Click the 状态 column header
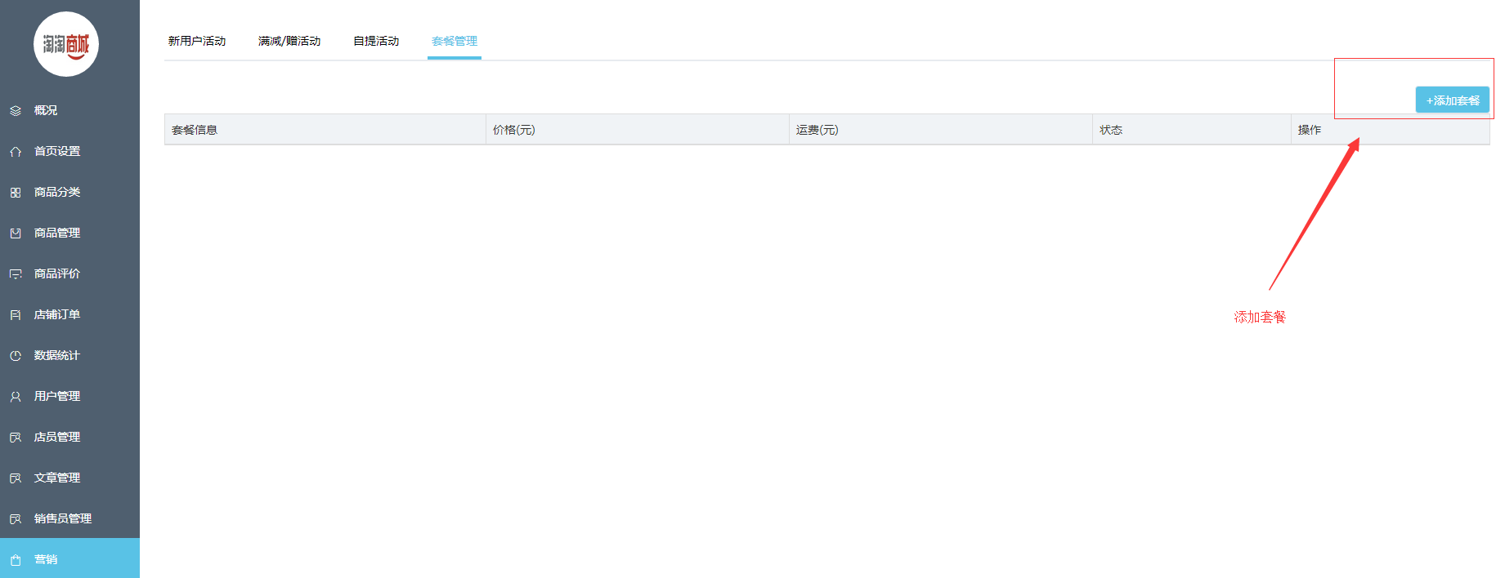 click(x=1192, y=130)
